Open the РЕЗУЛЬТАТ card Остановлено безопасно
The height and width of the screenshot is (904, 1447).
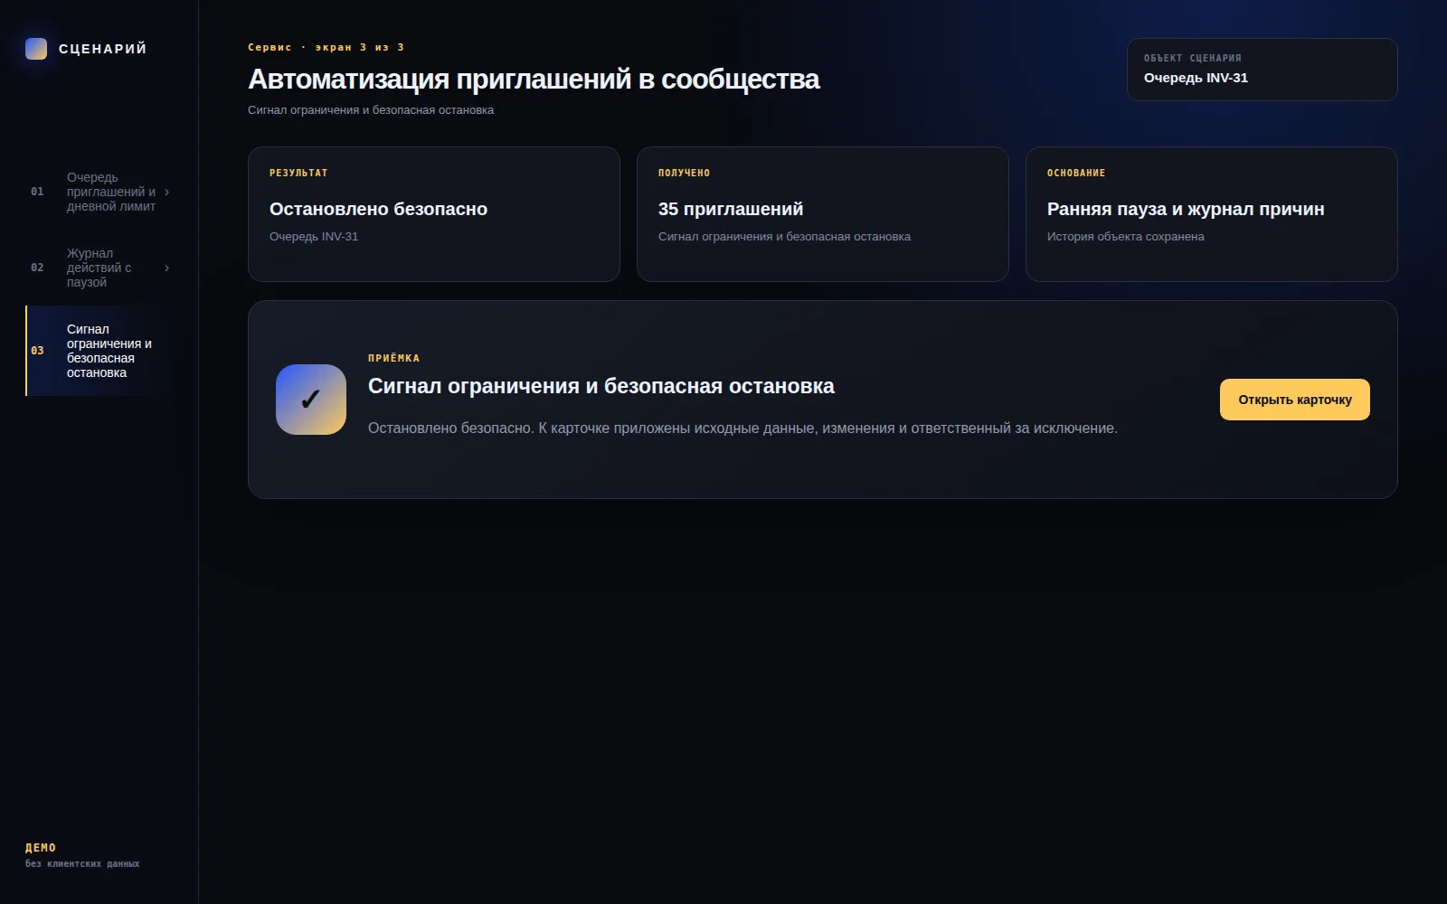tap(434, 214)
